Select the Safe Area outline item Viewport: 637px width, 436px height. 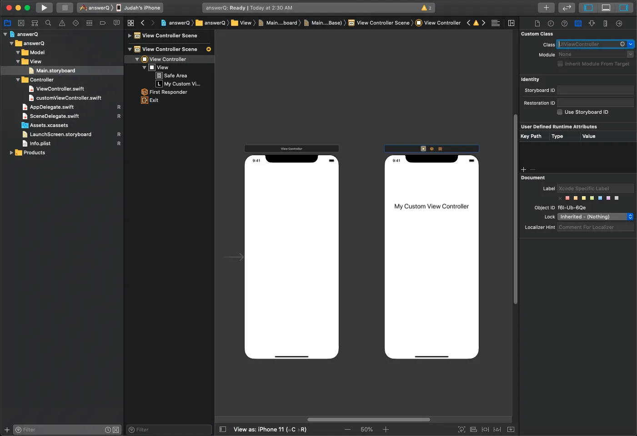pos(175,76)
